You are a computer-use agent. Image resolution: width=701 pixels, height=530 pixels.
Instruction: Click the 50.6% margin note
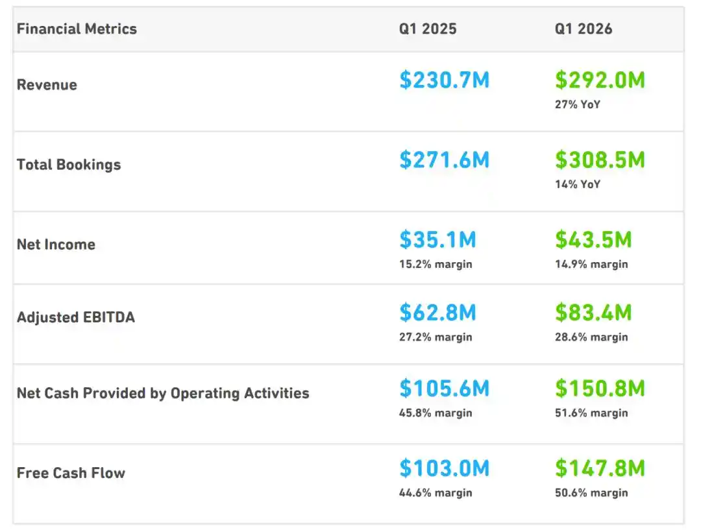point(591,494)
